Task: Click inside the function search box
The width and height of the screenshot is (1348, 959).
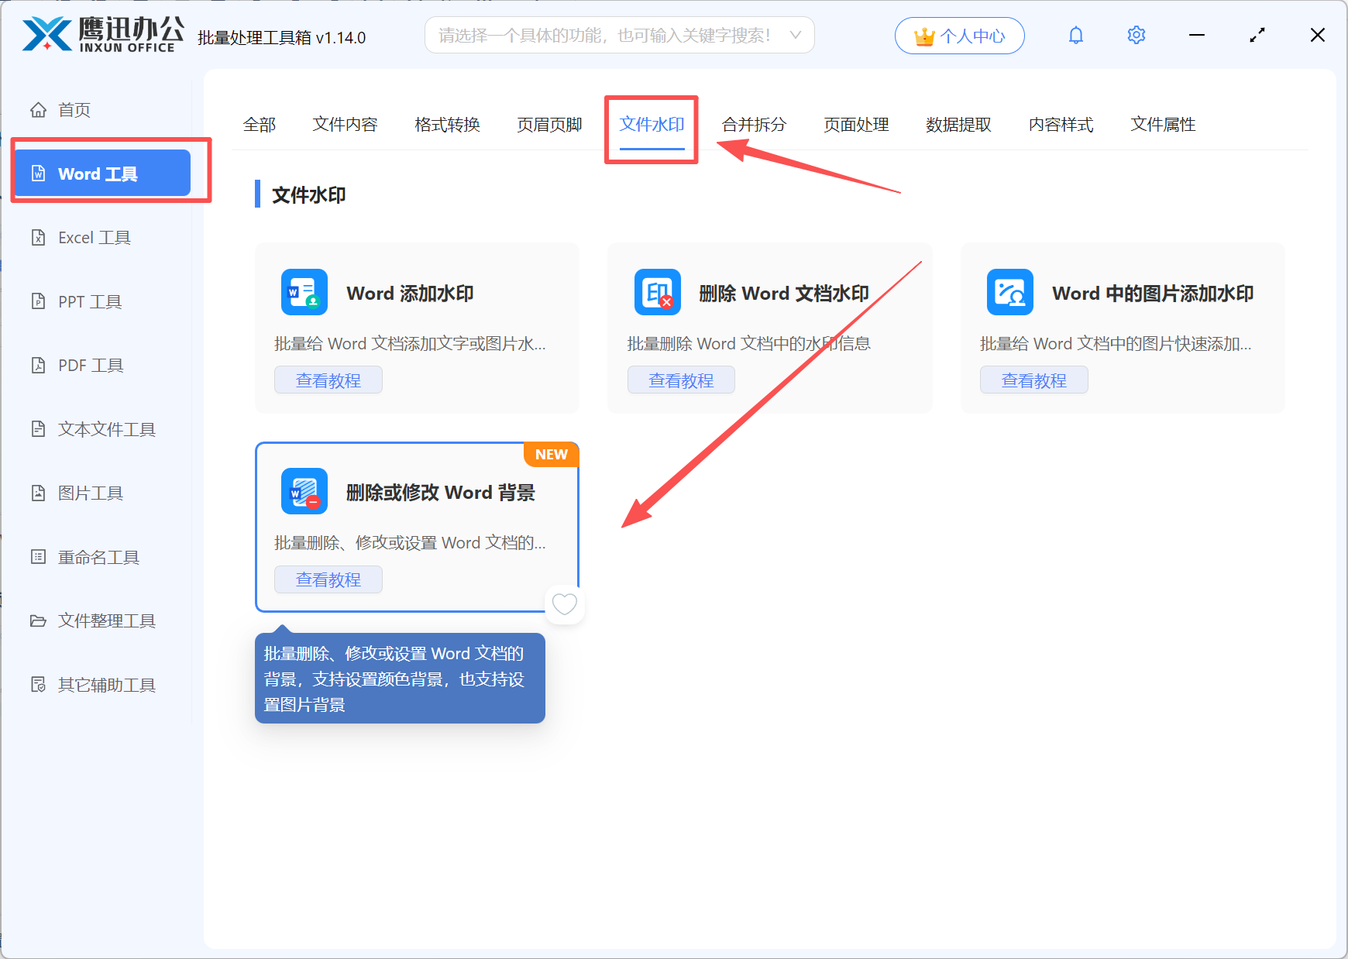Action: pos(604,35)
